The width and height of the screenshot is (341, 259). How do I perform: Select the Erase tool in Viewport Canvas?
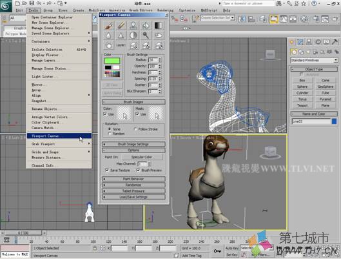pos(121,26)
